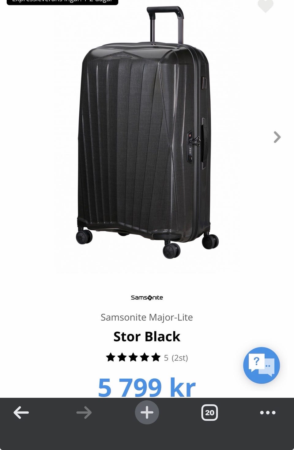The height and width of the screenshot is (450, 294).
Task: Tap the heart favorite icon
Action: tap(265, 5)
